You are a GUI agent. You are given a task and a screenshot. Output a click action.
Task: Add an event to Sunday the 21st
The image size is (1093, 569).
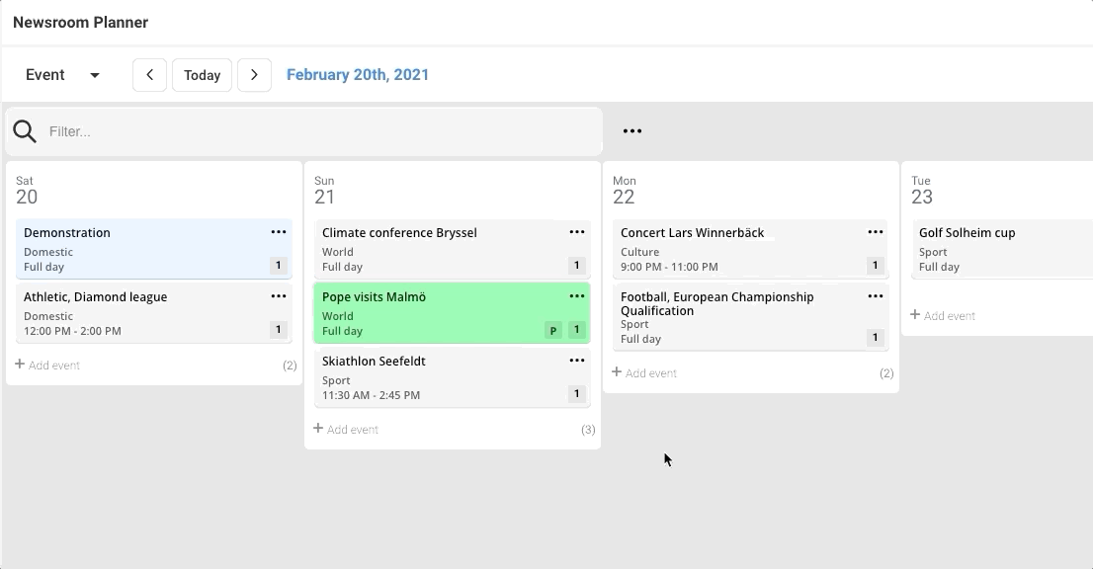tap(347, 429)
